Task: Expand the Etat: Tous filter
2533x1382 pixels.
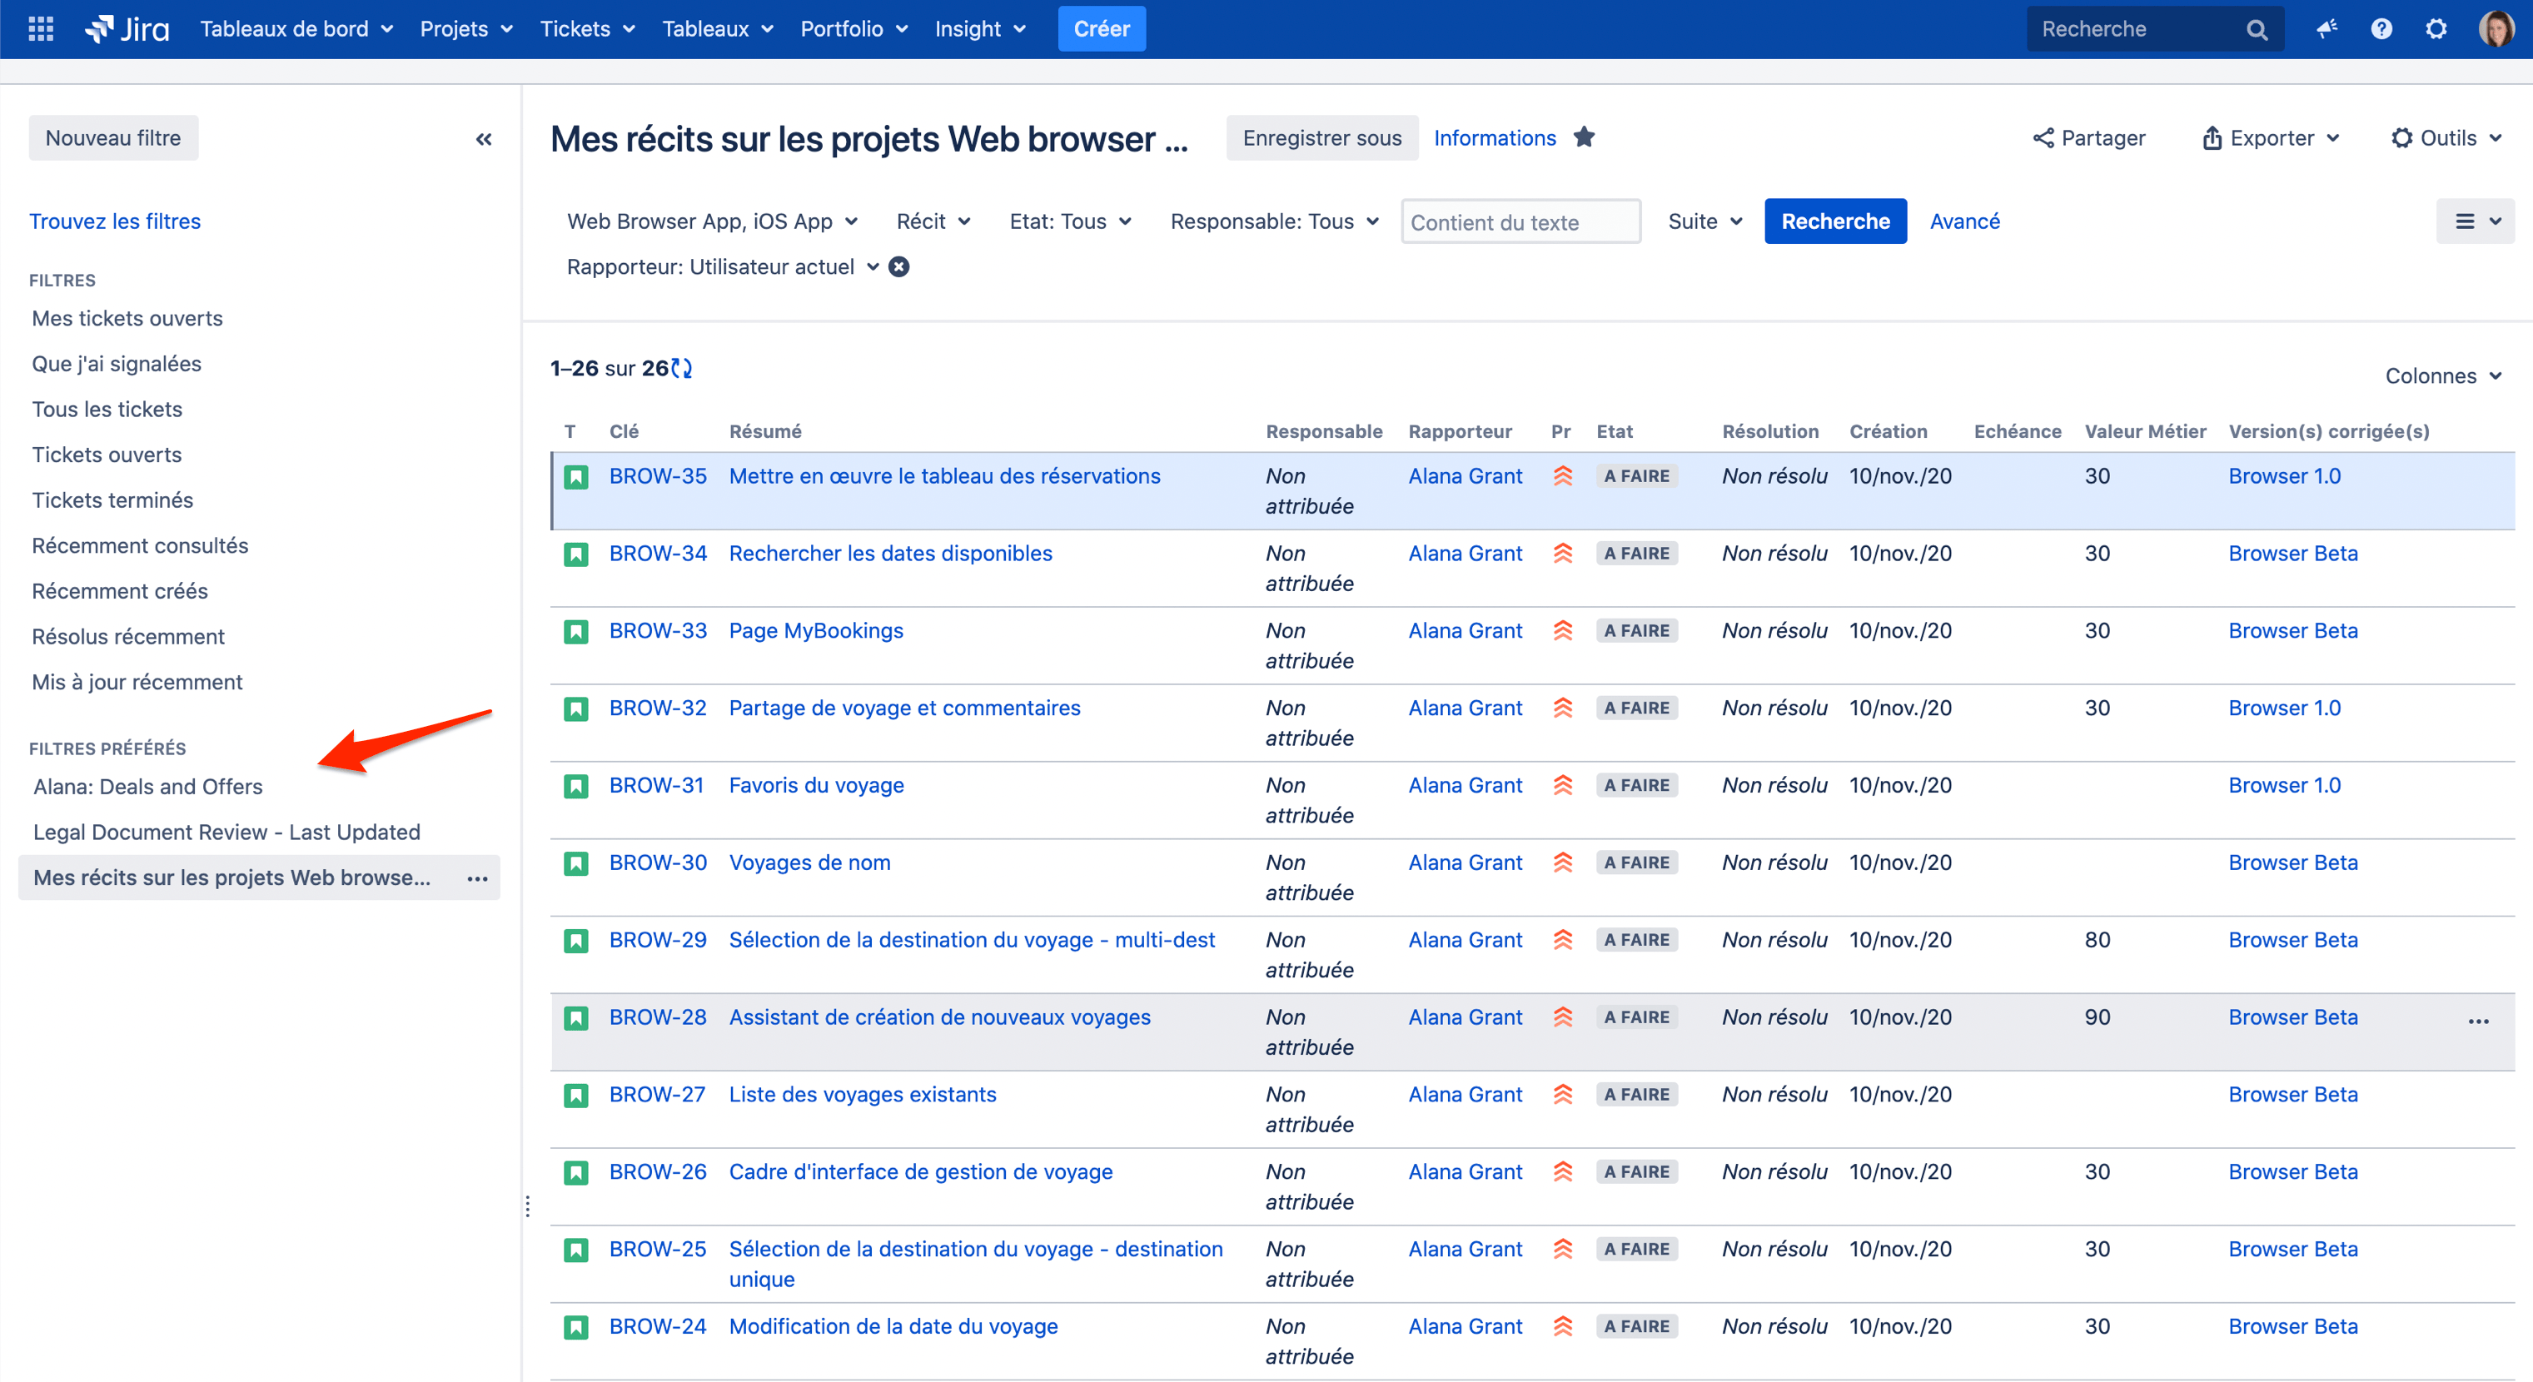Action: 1070,221
